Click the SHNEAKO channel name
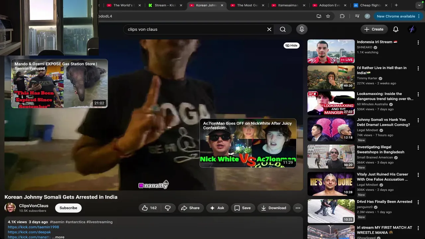The width and height of the screenshot is (425, 239). pyautogui.click(x=365, y=47)
